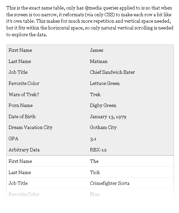Select the 'RBX-12' arbitrary data cell
This screenshot has width=179, height=213.
click(98, 150)
